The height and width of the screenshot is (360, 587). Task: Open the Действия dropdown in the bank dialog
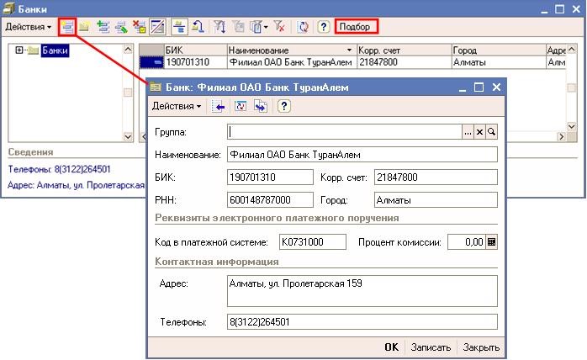(176, 107)
